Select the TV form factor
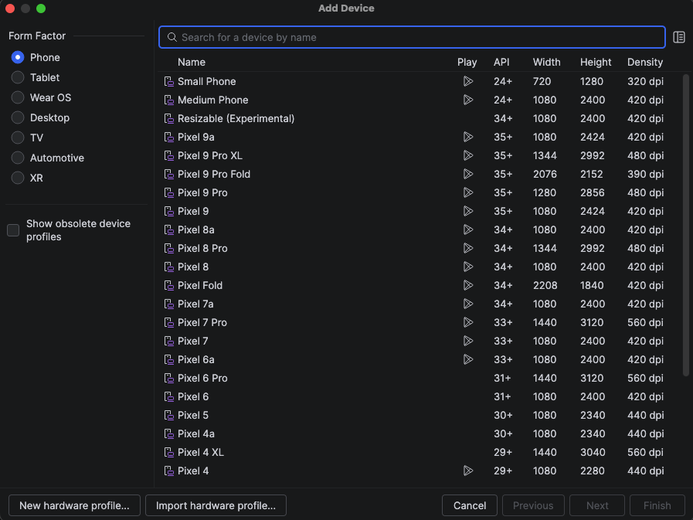The width and height of the screenshot is (693, 520). click(x=18, y=138)
